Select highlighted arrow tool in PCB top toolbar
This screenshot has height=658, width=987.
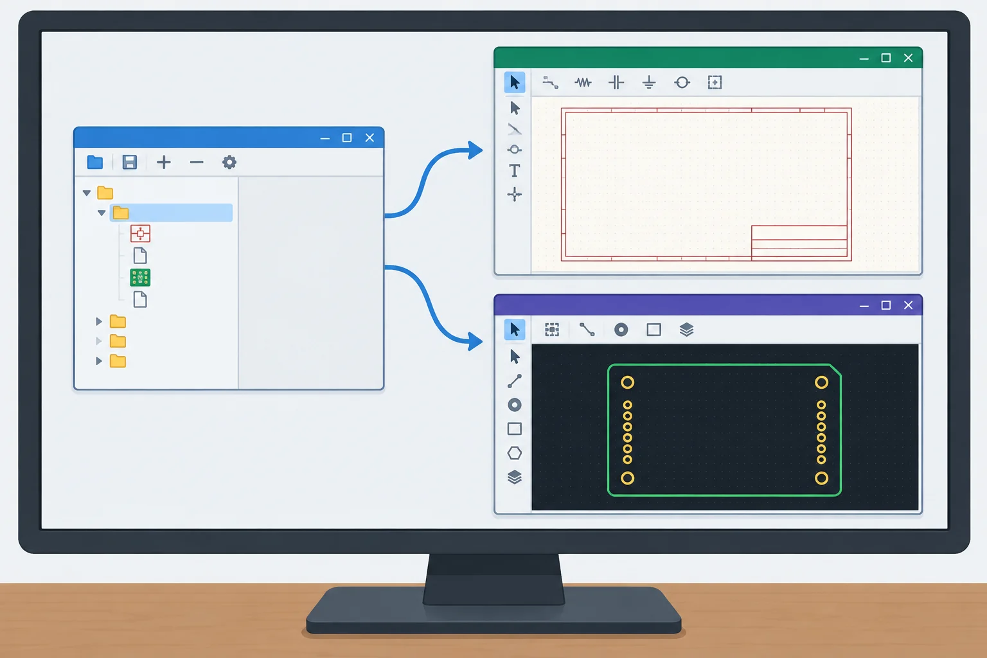(515, 330)
